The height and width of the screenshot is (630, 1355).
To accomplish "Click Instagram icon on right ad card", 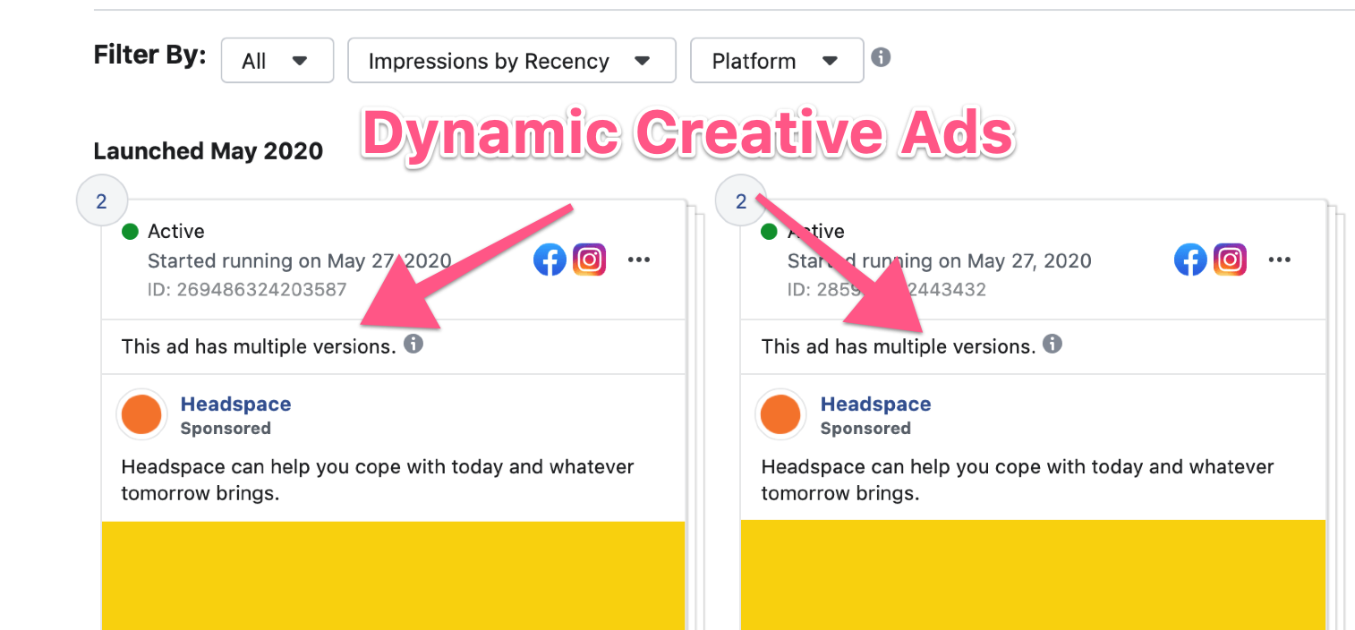I will (1230, 260).
